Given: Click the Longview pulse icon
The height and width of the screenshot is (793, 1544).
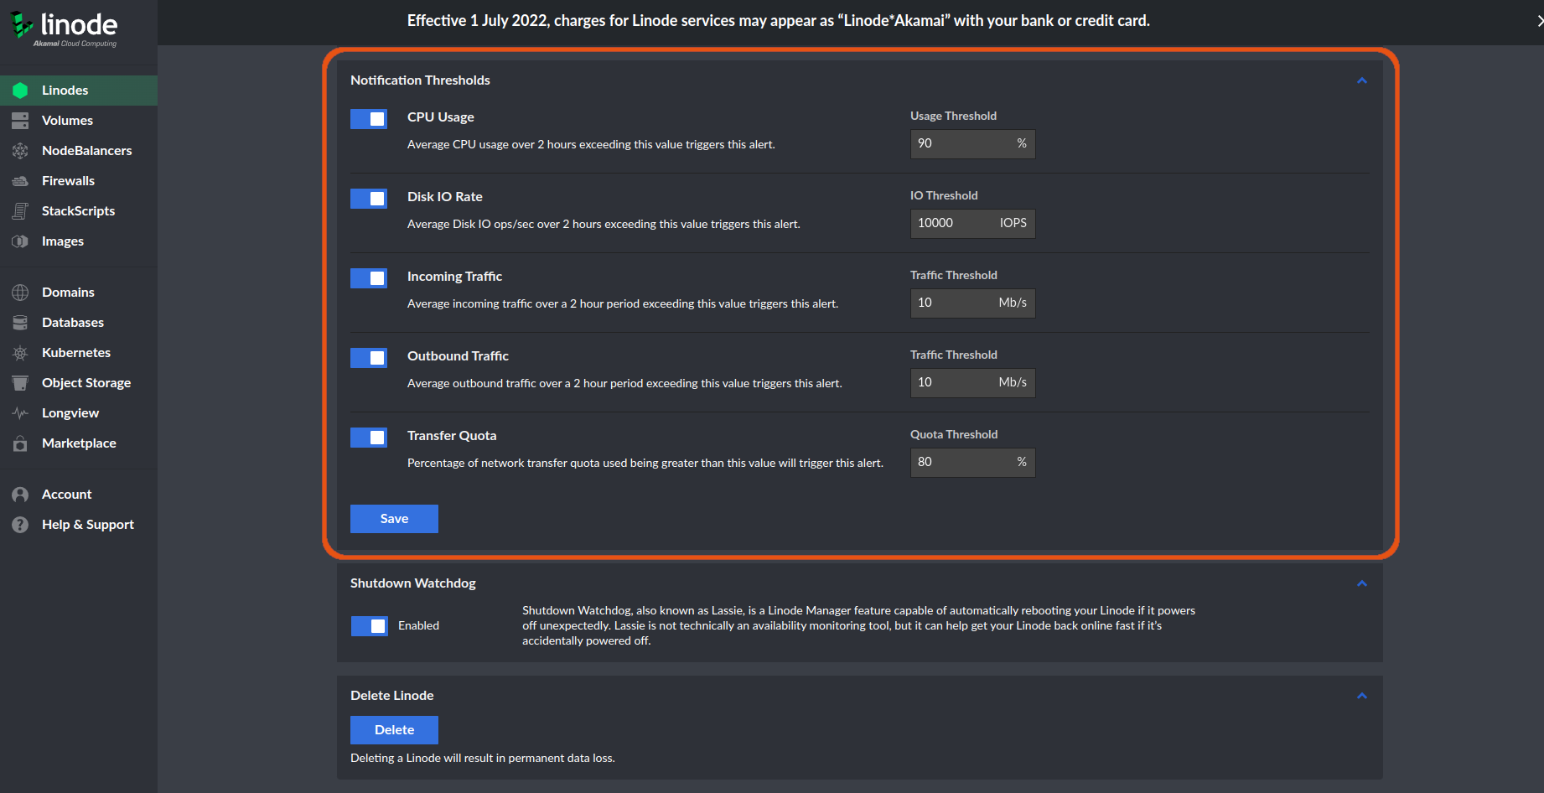Looking at the screenshot, I should click(x=20, y=413).
